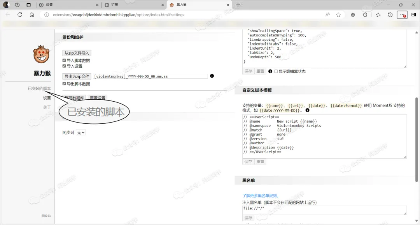Uncheck 导入脚本数据 checkbox
This screenshot has width=420, height=225.
click(x=65, y=61)
